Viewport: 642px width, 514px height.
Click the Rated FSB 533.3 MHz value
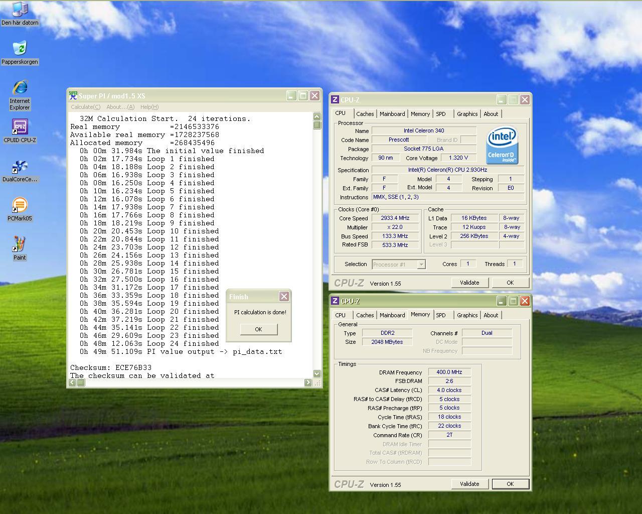coord(395,245)
